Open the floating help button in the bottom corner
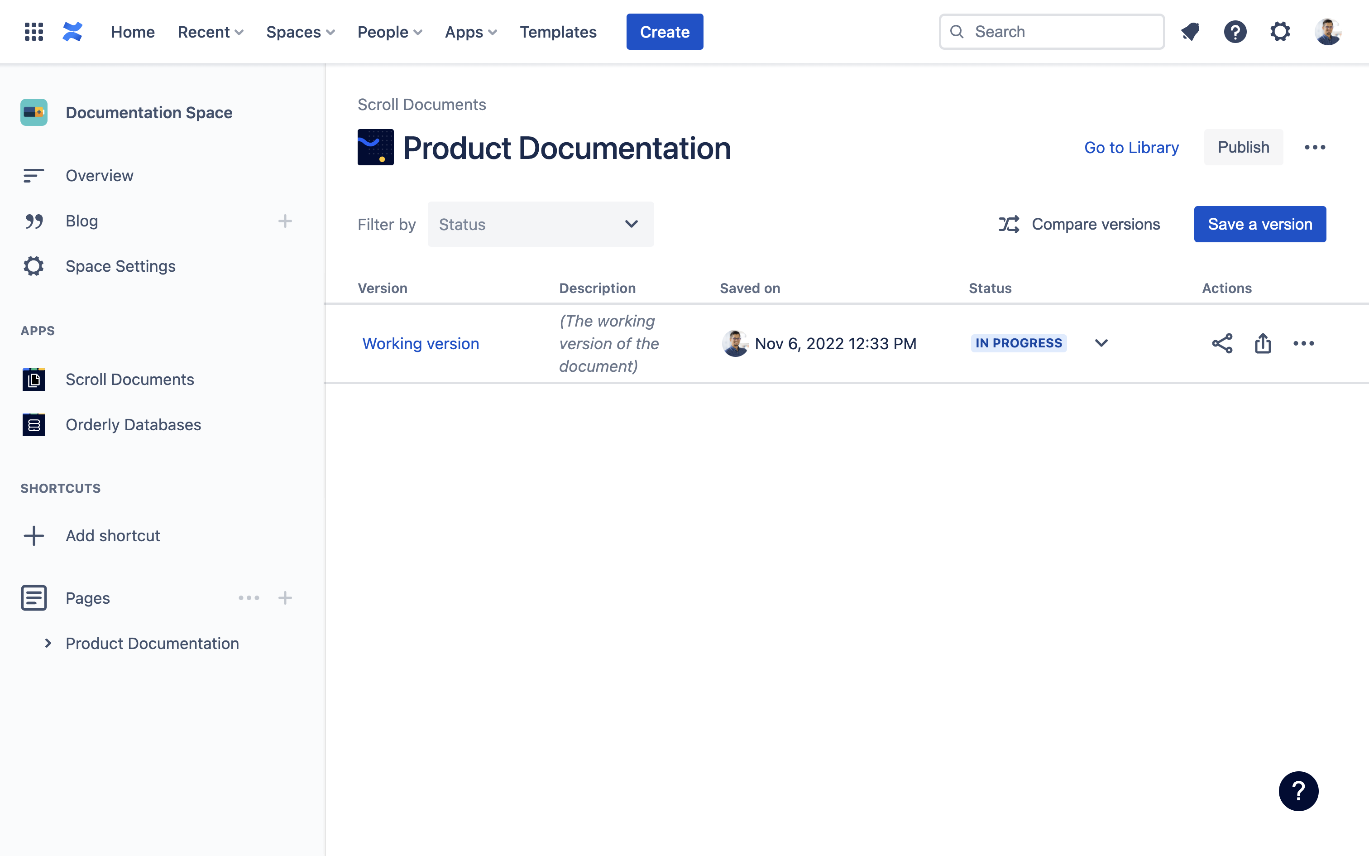The image size is (1369, 856). [x=1298, y=791]
